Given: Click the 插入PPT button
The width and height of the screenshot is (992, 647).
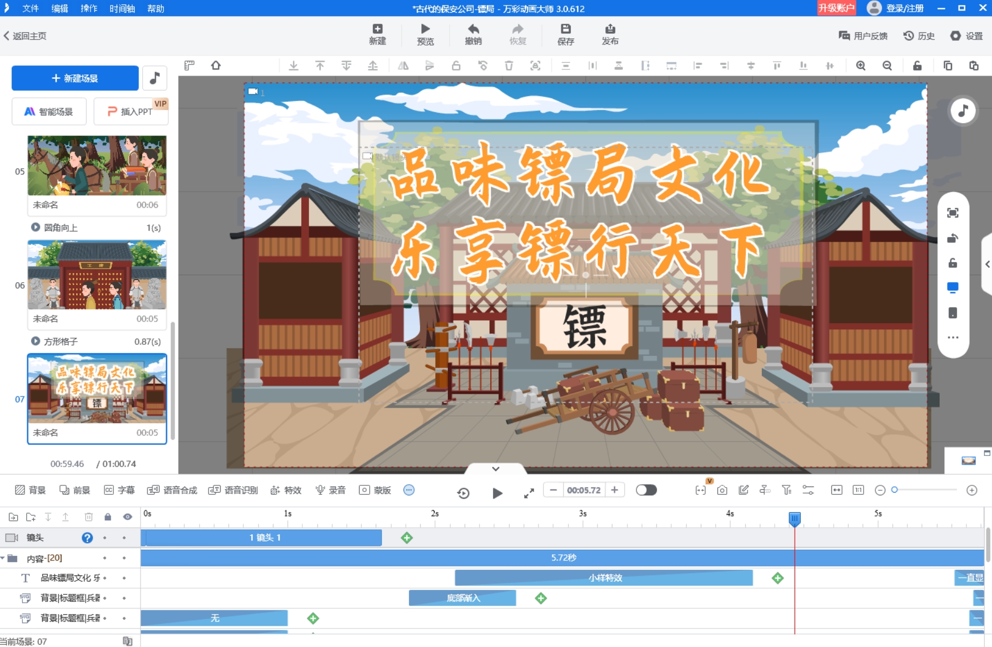Looking at the screenshot, I should coord(131,112).
